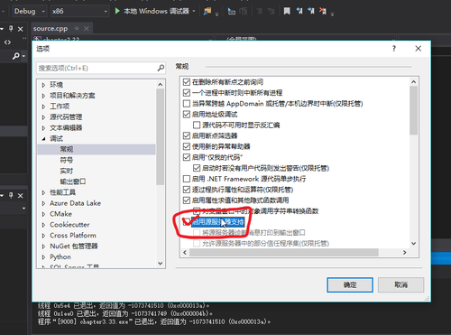451x335 pixels.
Task: Click 取消 to dismiss options
Action: [x=401, y=284]
